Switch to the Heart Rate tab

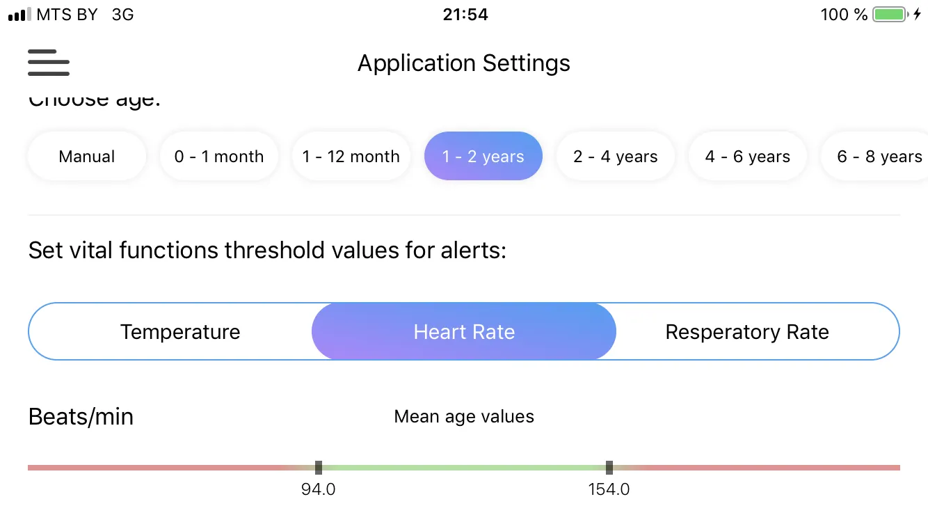pyautogui.click(x=464, y=332)
